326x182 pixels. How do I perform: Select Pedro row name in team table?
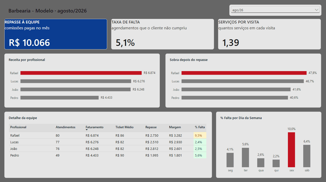15,155
